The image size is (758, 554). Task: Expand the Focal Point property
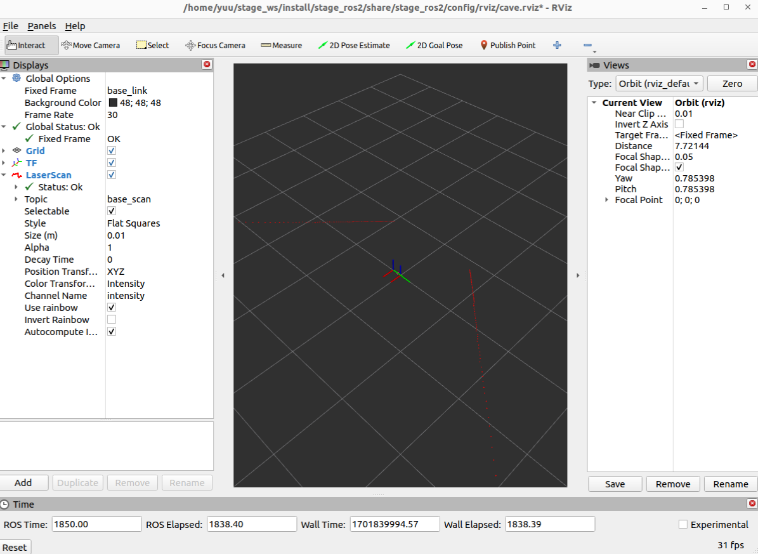pyautogui.click(x=606, y=200)
